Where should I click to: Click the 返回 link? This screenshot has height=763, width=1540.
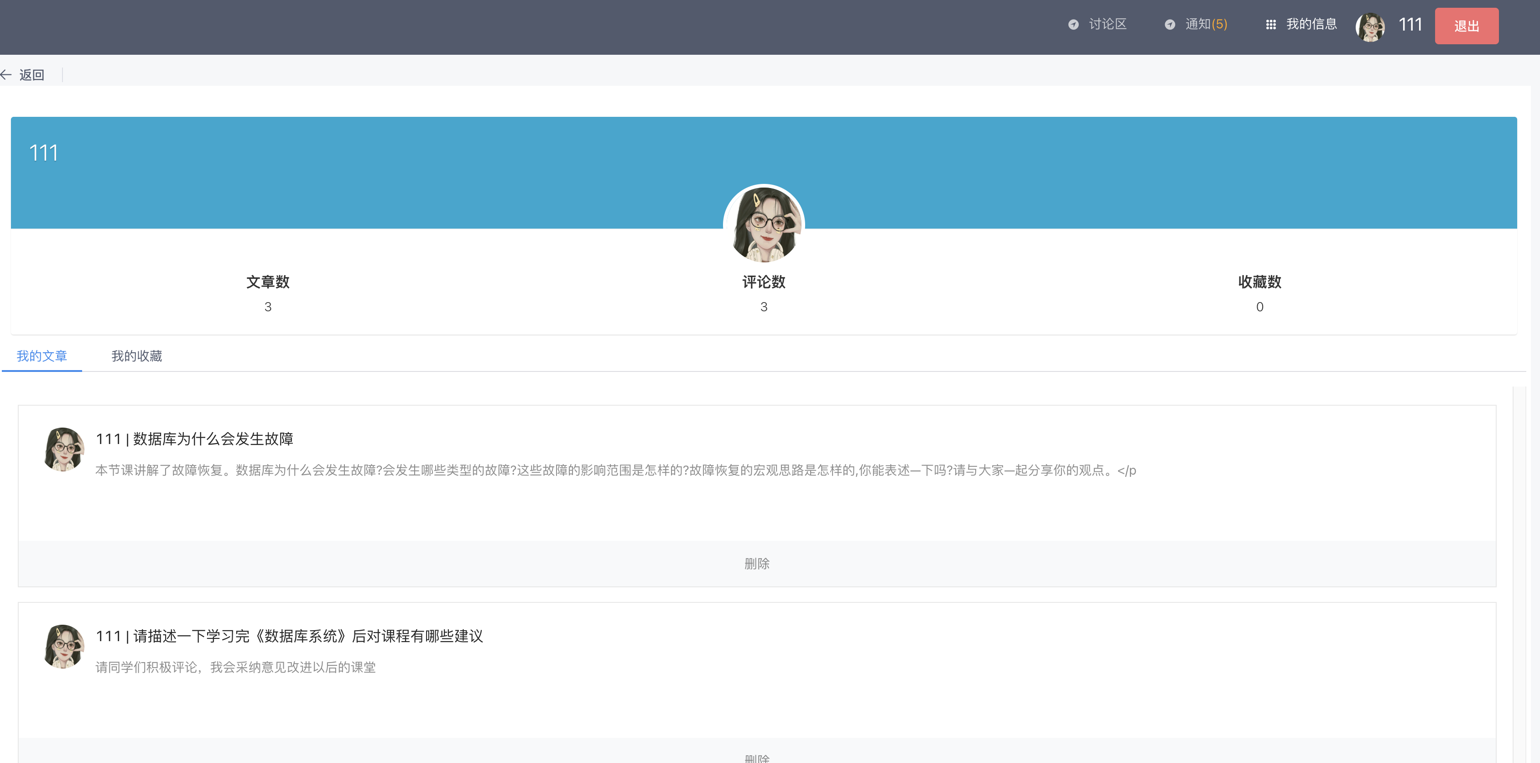coord(31,74)
